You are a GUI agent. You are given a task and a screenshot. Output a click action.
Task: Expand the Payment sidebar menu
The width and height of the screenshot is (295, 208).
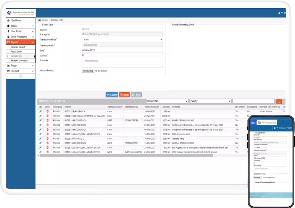(21, 71)
